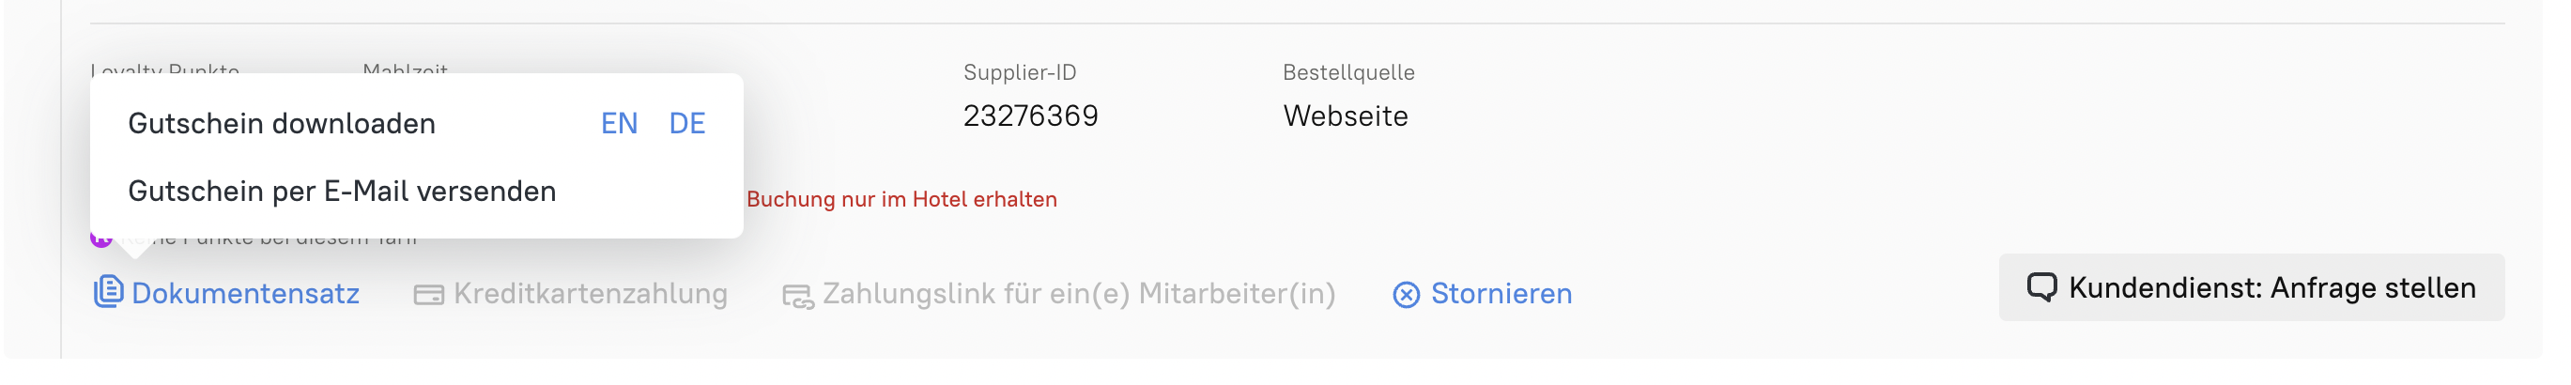
Task: Click the purple loyalty points icon
Action: click(x=100, y=239)
